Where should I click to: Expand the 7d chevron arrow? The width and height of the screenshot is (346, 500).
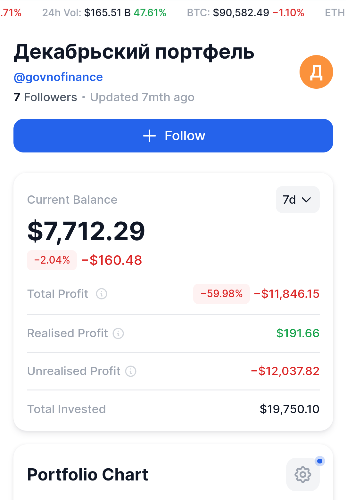pos(307,200)
